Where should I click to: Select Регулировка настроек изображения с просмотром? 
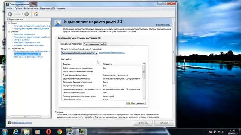(32, 51)
